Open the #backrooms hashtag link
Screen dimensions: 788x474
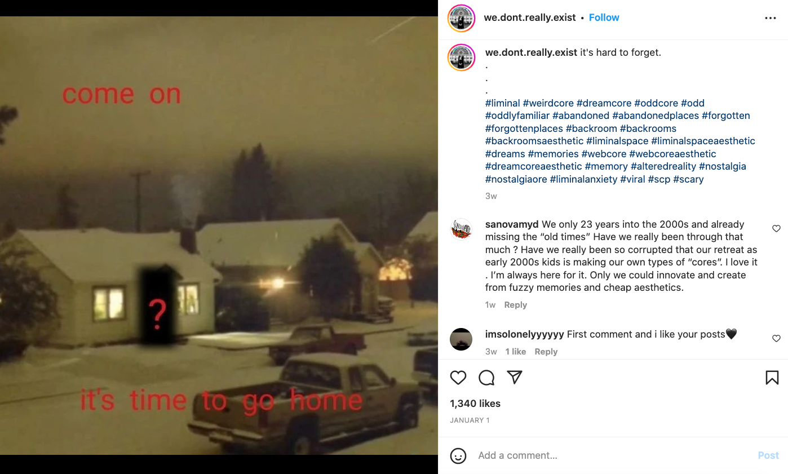(x=648, y=129)
